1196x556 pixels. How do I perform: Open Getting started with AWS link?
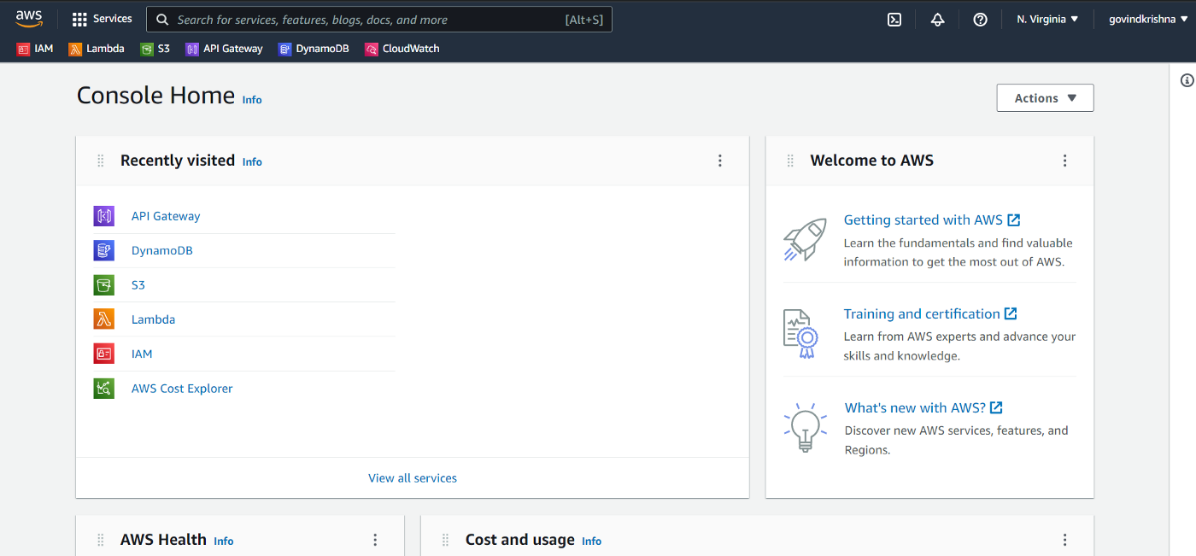924,219
